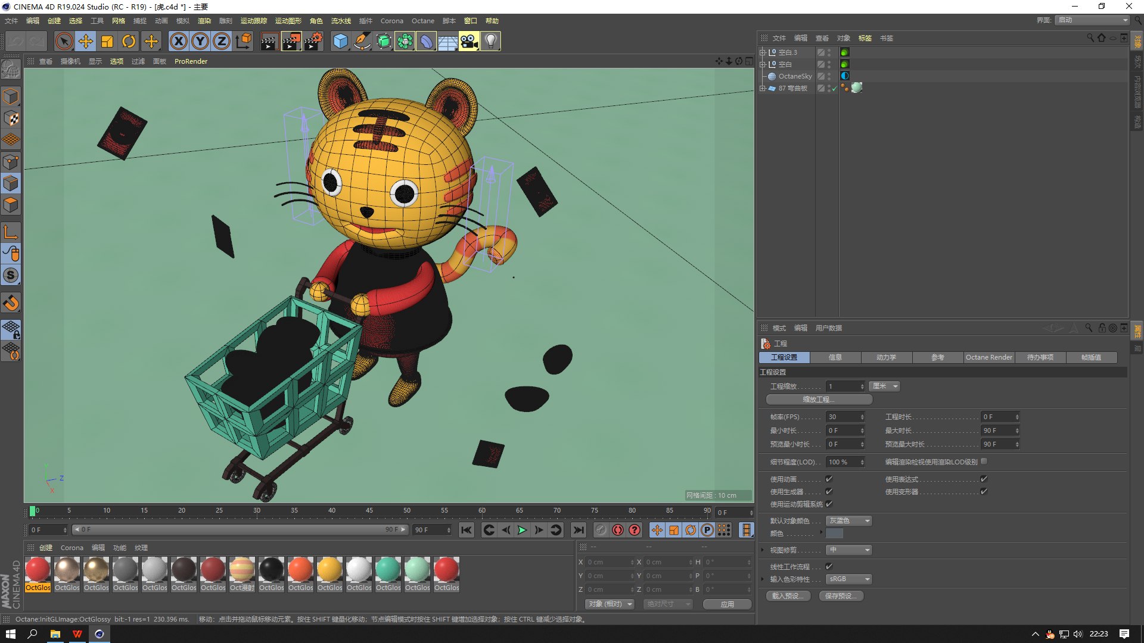Toggle Z axis lock
The width and height of the screenshot is (1144, 643).
222,41
